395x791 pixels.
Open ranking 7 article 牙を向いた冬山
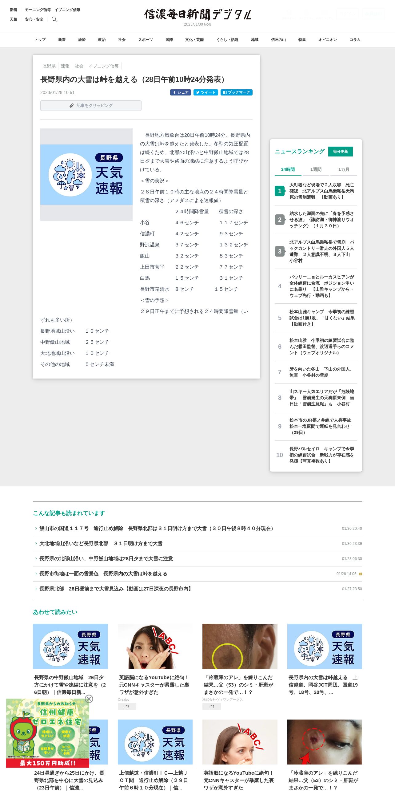coord(316,372)
